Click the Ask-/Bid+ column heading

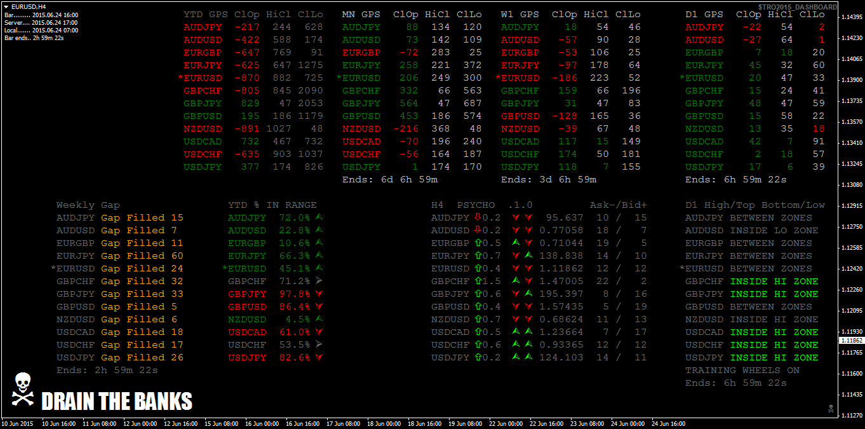619,205
